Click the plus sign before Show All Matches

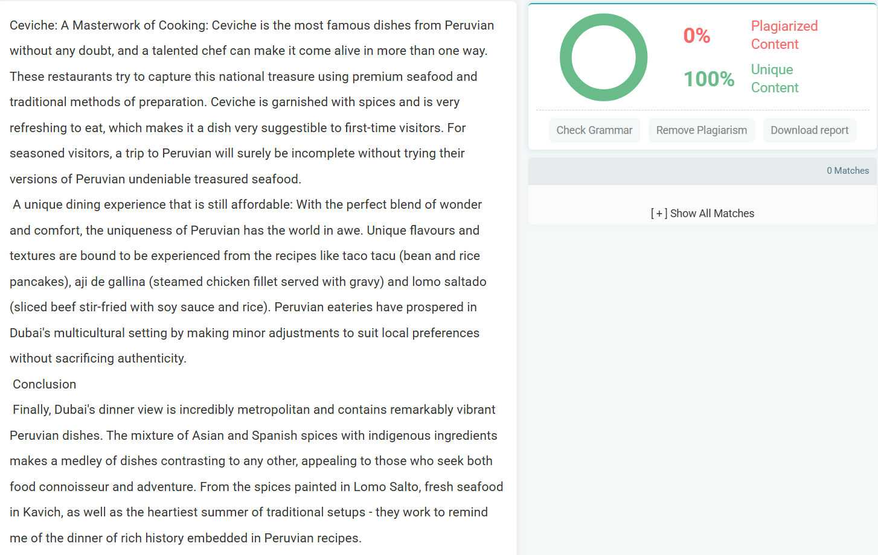659,214
